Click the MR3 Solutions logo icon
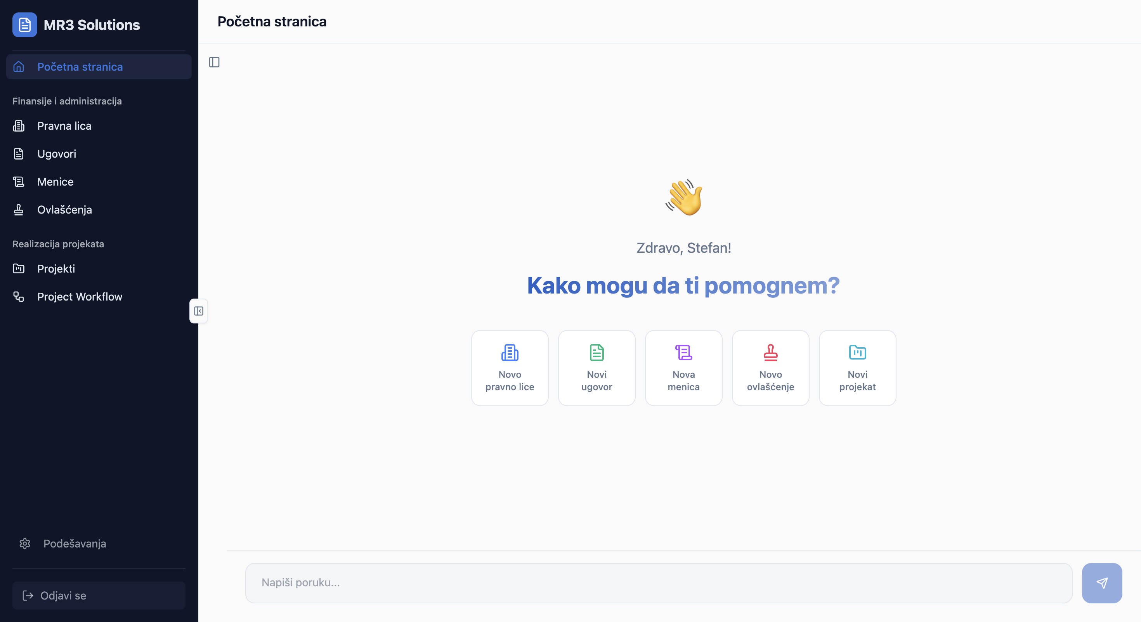Screen dimensions: 1141x622 [25, 25]
